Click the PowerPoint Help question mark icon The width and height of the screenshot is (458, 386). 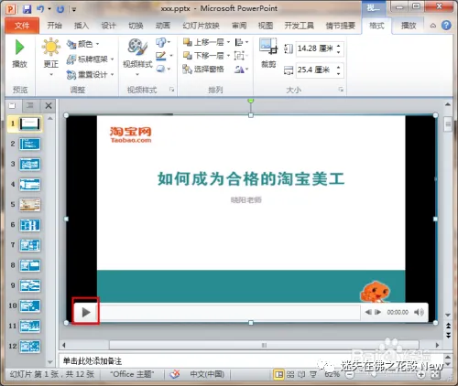pos(446,26)
